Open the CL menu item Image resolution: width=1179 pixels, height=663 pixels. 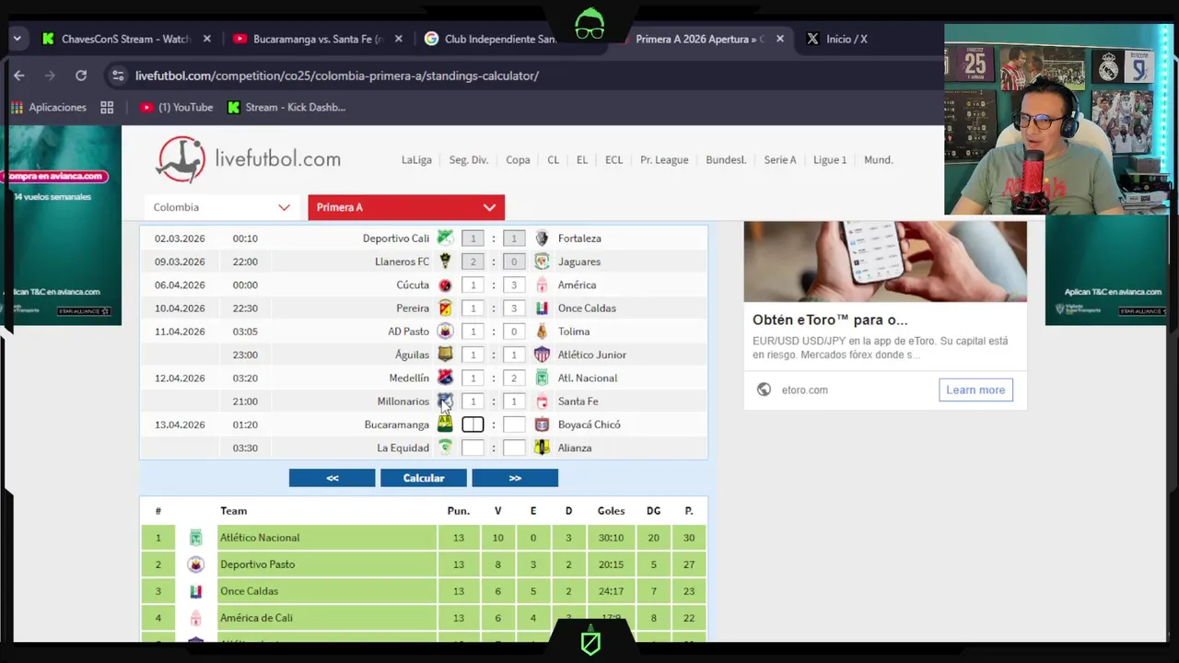553,159
